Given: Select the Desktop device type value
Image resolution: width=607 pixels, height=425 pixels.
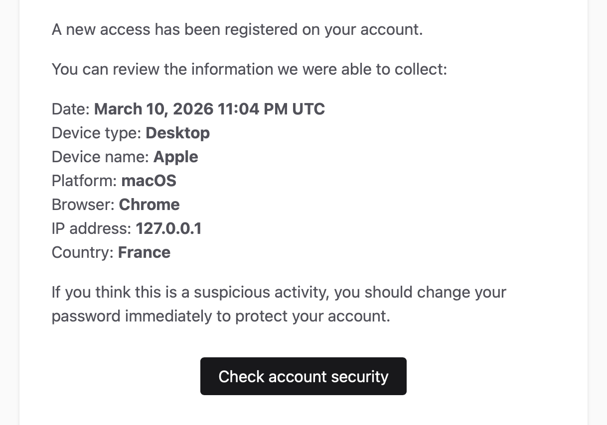Looking at the screenshot, I should (177, 133).
